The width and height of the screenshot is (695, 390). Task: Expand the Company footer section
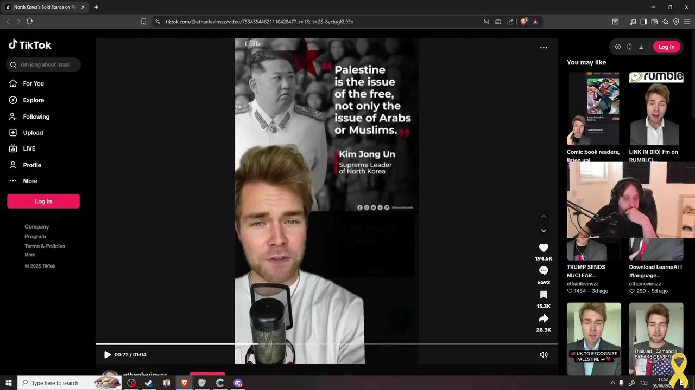coord(36,227)
